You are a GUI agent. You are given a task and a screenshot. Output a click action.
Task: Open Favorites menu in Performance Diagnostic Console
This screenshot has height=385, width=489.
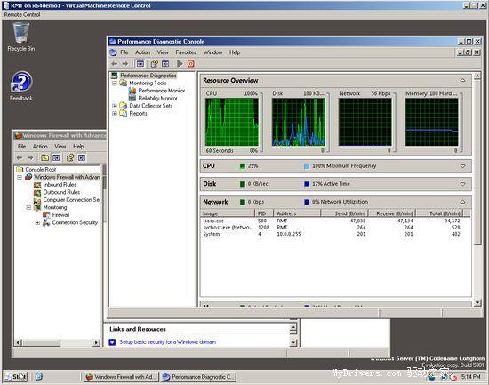[x=186, y=52]
